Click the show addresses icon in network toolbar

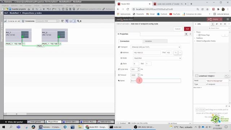(x=67, y=21)
